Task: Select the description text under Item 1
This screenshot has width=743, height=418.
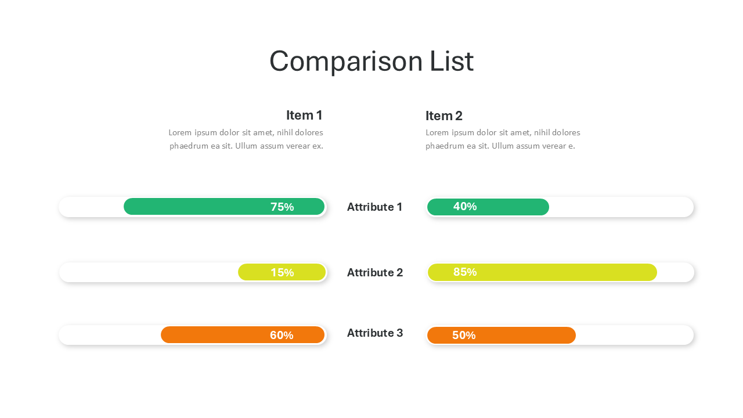Action: click(246, 139)
